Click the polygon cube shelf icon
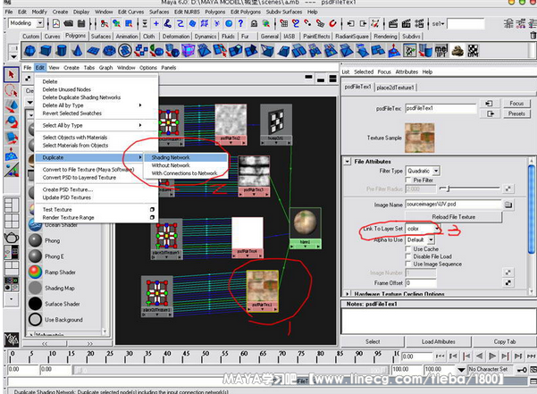Image resolution: width=537 pixels, height=394 pixels. [x=46, y=51]
